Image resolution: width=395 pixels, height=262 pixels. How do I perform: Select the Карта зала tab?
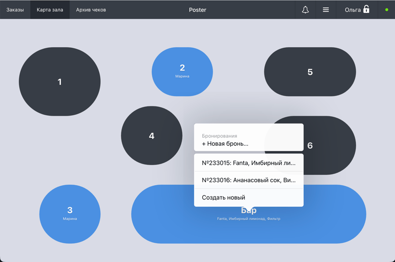click(x=50, y=10)
